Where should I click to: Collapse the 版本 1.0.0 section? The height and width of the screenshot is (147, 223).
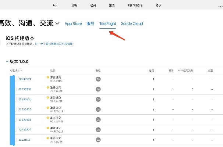(7, 61)
